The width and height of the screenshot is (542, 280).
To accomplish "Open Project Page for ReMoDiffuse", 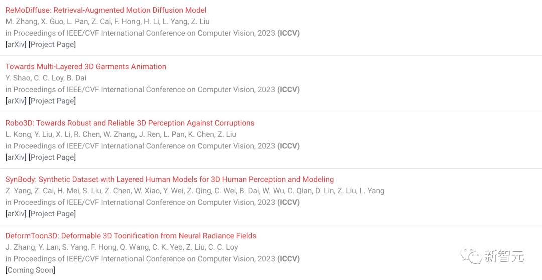I will coord(52,44).
